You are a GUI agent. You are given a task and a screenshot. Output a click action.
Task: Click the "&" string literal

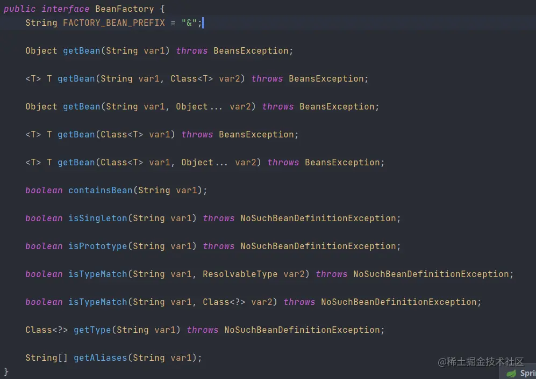(x=189, y=23)
